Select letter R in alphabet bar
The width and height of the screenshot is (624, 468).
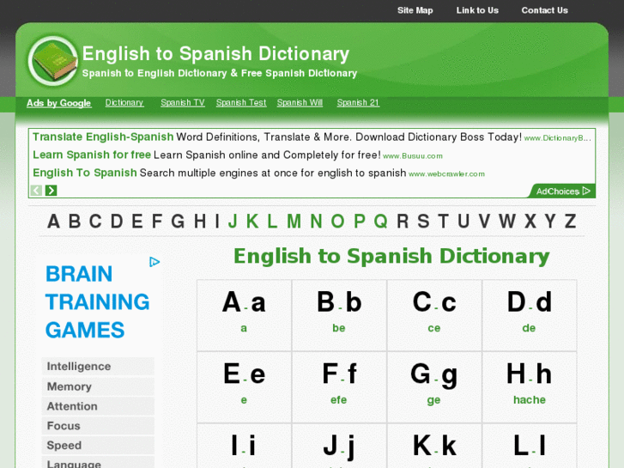click(x=403, y=221)
